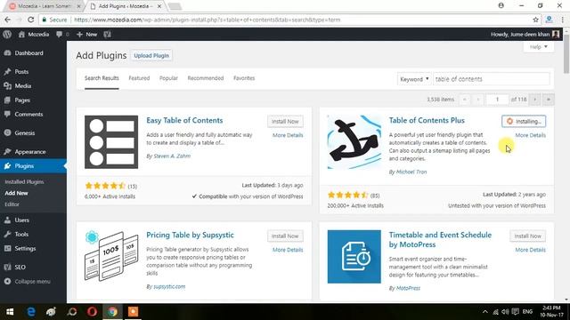Open More Details for Pricing Table by Supsystic

pyautogui.click(x=288, y=250)
